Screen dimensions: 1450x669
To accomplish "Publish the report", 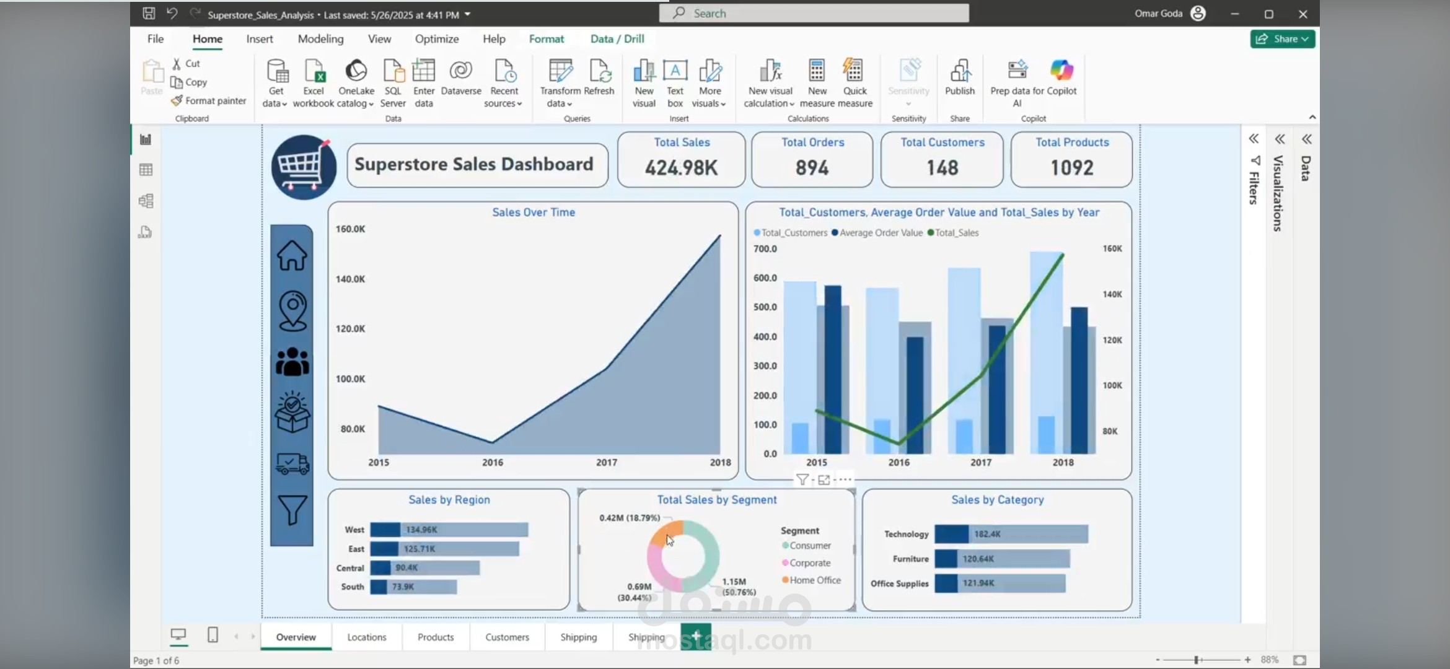I will [960, 78].
